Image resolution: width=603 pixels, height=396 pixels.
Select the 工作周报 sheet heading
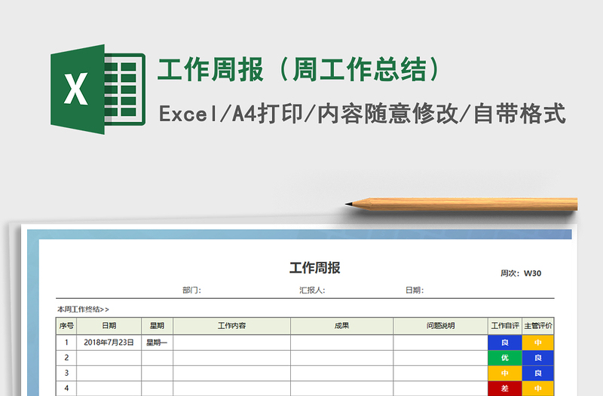click(x=314, y=268)
